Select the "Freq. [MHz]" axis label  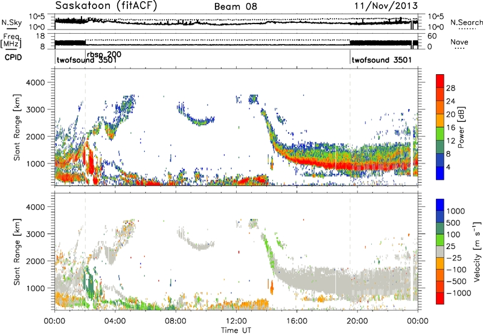(x=11, y=40)
